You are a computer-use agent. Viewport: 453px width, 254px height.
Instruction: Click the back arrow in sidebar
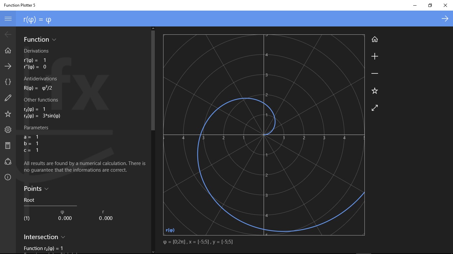[8, 34]
